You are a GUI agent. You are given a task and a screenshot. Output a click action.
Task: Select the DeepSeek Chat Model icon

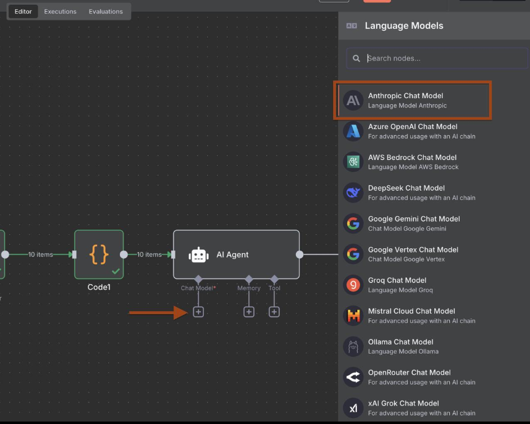click(353, 193)
